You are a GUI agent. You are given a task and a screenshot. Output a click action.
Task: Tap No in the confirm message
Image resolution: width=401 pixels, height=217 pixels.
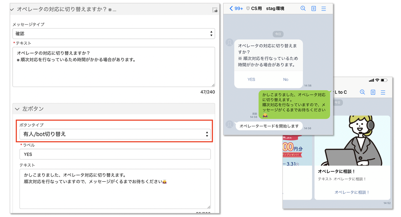point(286,80)
